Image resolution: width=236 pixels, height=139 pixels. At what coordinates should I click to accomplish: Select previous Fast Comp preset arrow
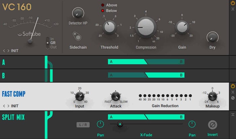click(x=4, y=106)
